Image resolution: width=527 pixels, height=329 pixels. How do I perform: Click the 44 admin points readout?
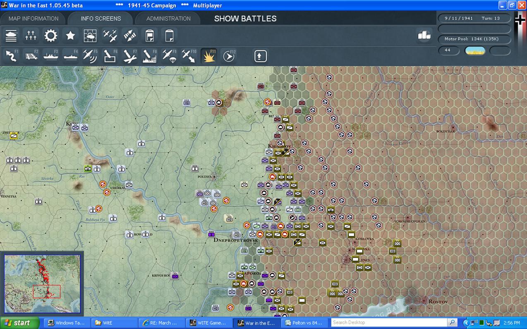point(449,50)
